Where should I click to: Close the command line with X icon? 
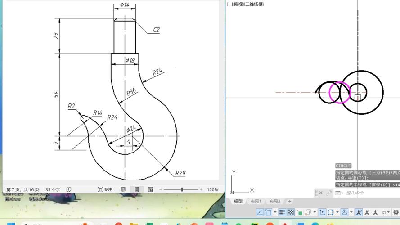321,193
